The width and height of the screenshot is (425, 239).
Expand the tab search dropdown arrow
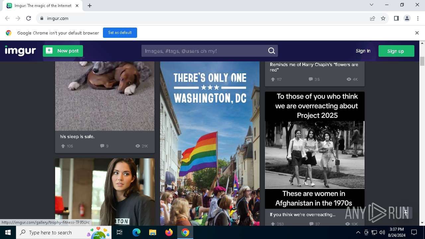[x=372, y=5]
